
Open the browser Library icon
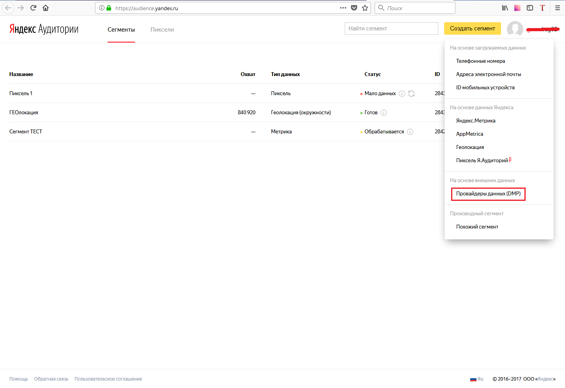coord(505,8)
